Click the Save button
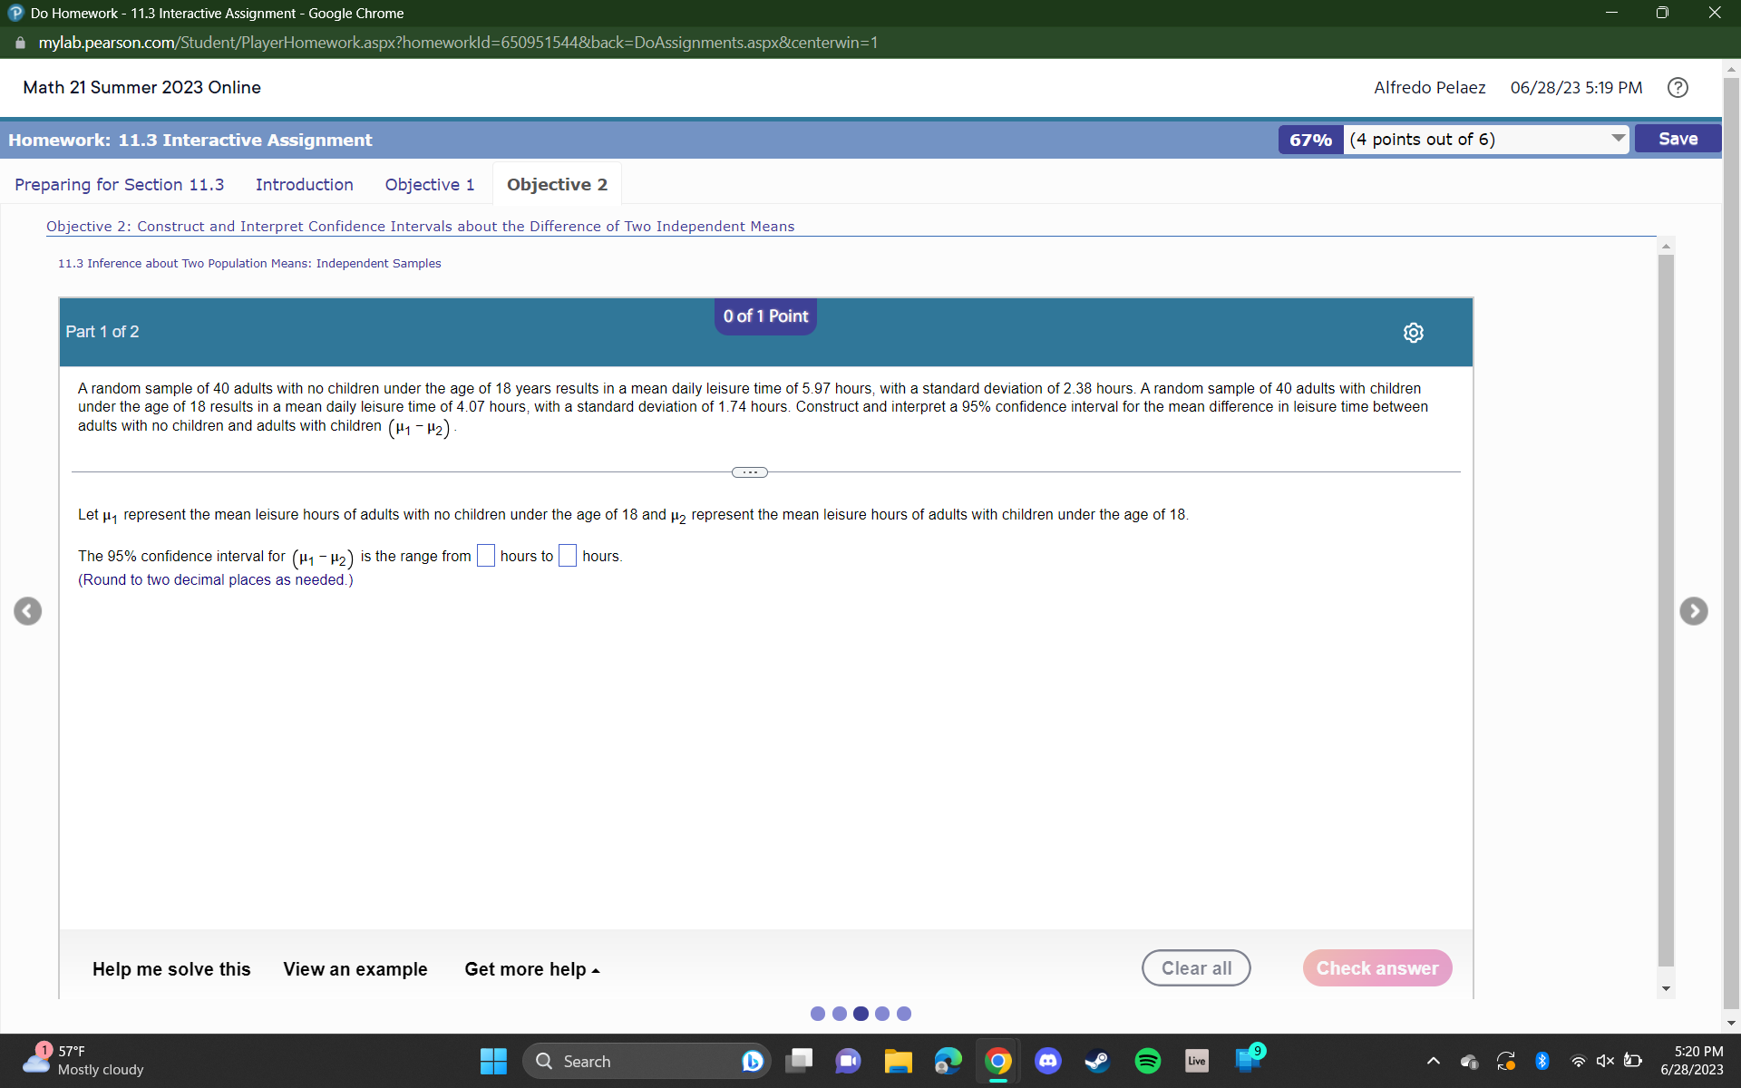 point(1677,138)
